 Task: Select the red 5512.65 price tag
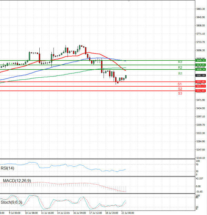(201, 91)
